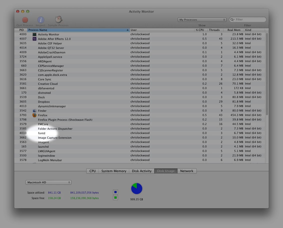Click the Finder process icon
Screen dimensions: 283x228
coord(34,111)
